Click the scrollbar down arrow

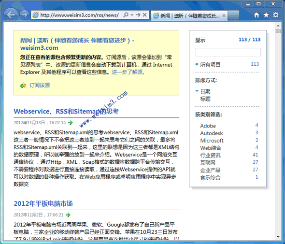[x=278, y=237]
